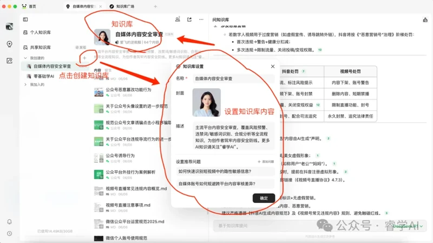The height and width of the screenshot is (243, 433).
Task: Edit question 自媒体账号如何规避跨平台内容审核差异
Action: click(x=225, y=184)
